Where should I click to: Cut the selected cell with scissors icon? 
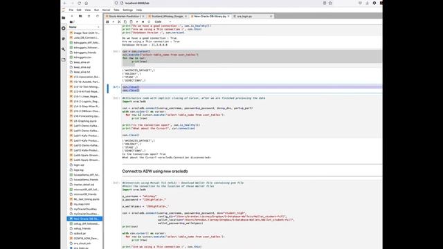(119, 21)
